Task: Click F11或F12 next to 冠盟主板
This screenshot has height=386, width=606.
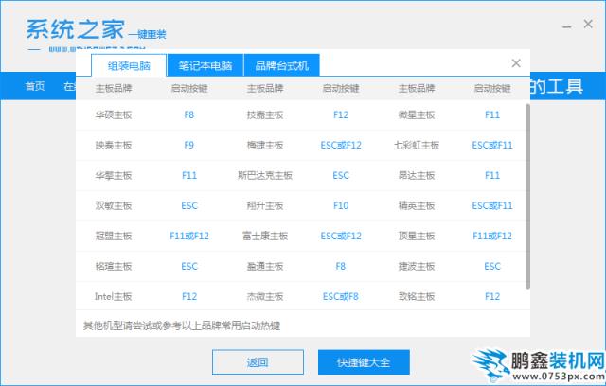Action: pyautogui.click(x=189, y=236)
